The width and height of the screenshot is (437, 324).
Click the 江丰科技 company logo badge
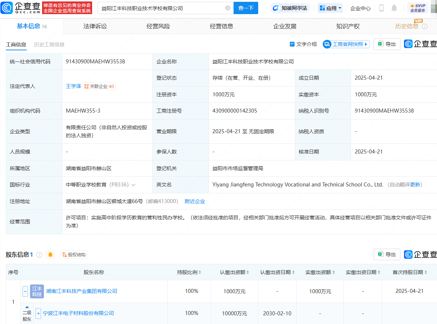click(x=37, y=291)
